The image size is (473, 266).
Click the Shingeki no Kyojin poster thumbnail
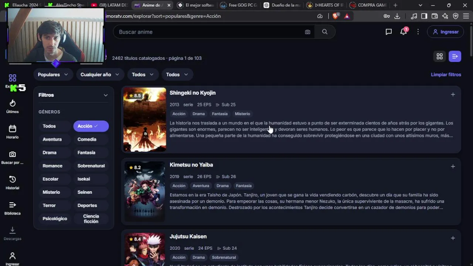click(x=145, y=120)
